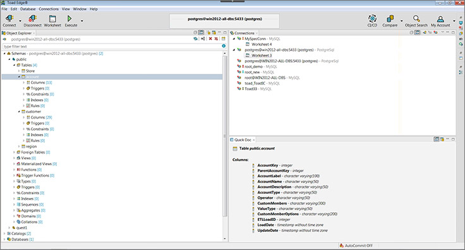The image size is (465, 250).
Task: Open the Connections menu
Action: 49,9
